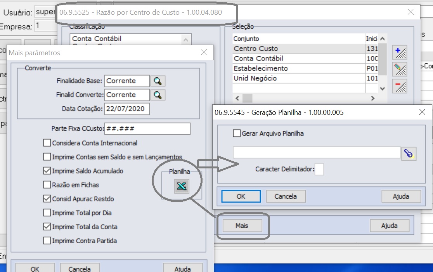Click OK in Mais parâmetros dialog

(35, 268)
